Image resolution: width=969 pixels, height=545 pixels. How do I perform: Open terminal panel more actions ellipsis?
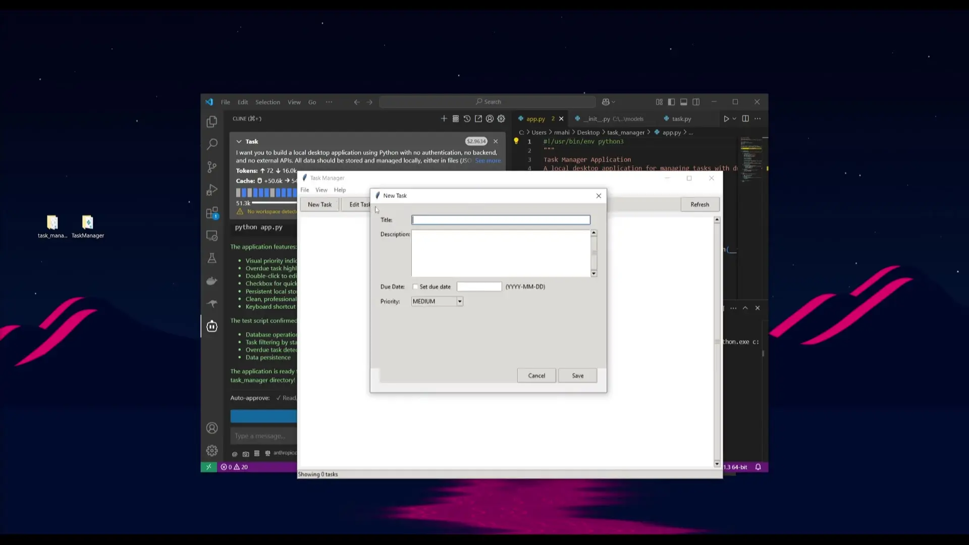point(733,308)
